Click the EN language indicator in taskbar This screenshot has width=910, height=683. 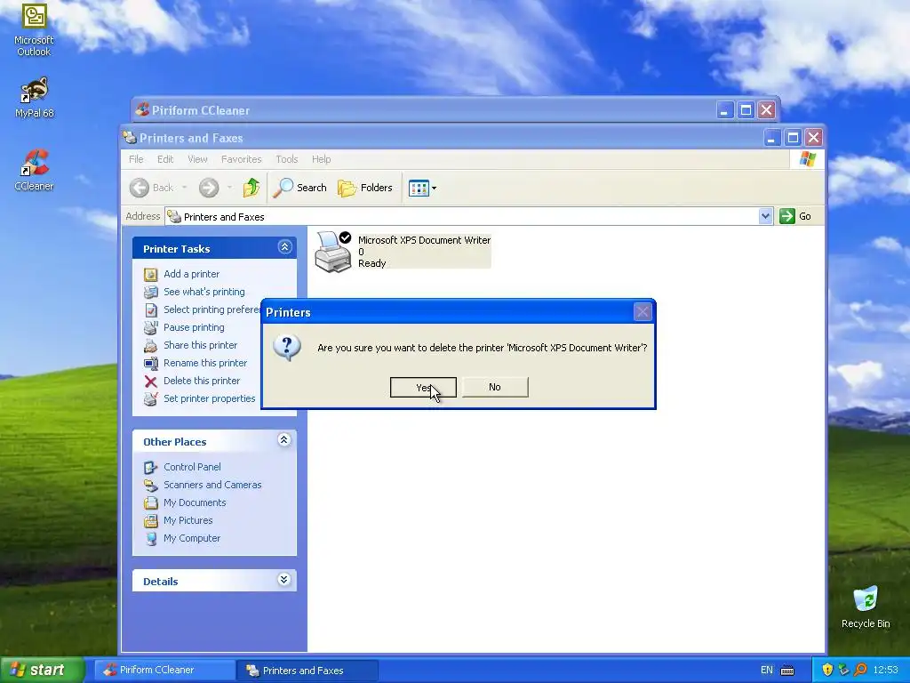pyautogui.click(x=767, y=671)
